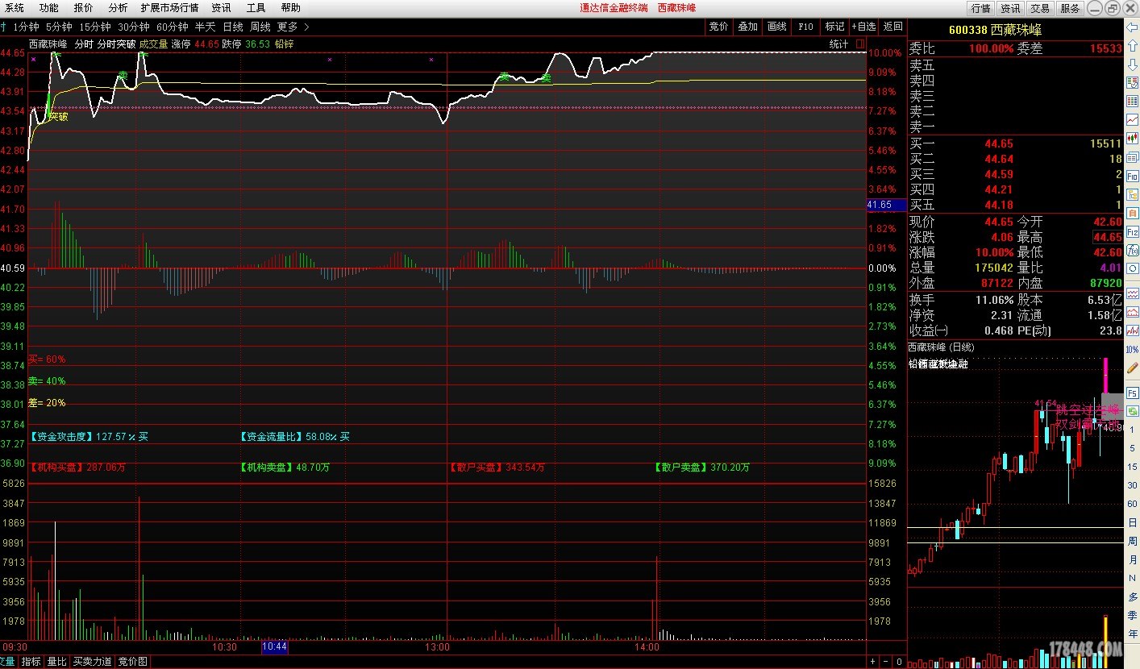Click the 行情 button in top bar
Viewport: 1140px width, 669px height.
pyautogui.click(x=980, y=8)
